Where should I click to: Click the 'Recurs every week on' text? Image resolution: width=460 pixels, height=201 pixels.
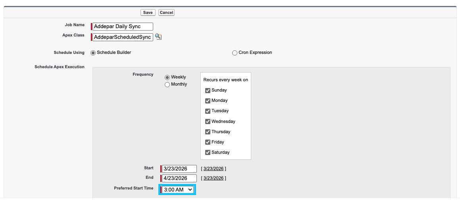click(225, 80)
